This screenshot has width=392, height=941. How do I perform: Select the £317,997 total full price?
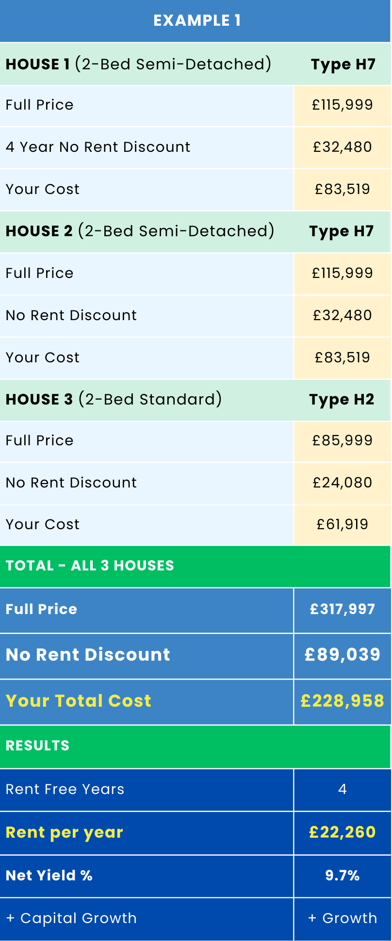click(343, 609)
